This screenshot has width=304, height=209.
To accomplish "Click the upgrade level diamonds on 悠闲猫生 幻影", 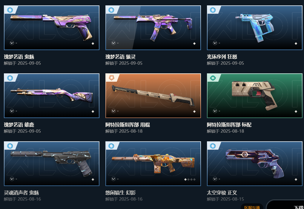I will 190,179.
